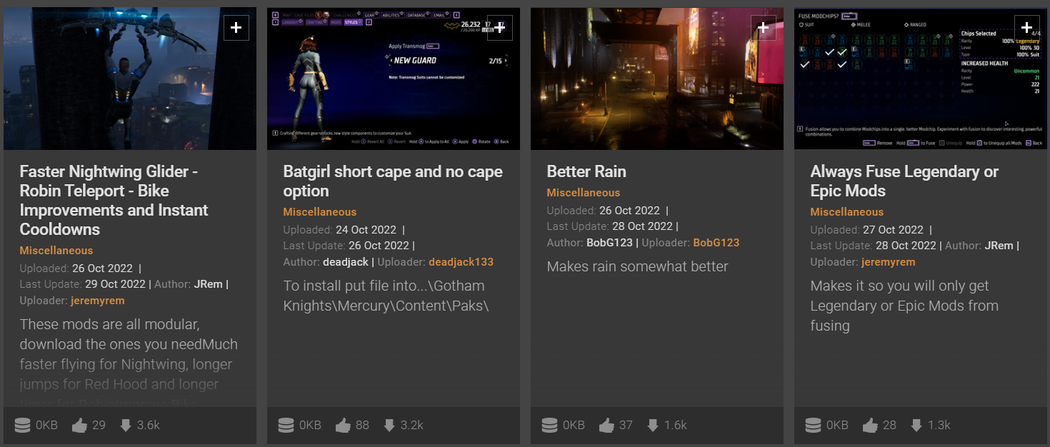Click the download arrow icon showing 1.3k
Screen dimensions: 1050x447
916,426
